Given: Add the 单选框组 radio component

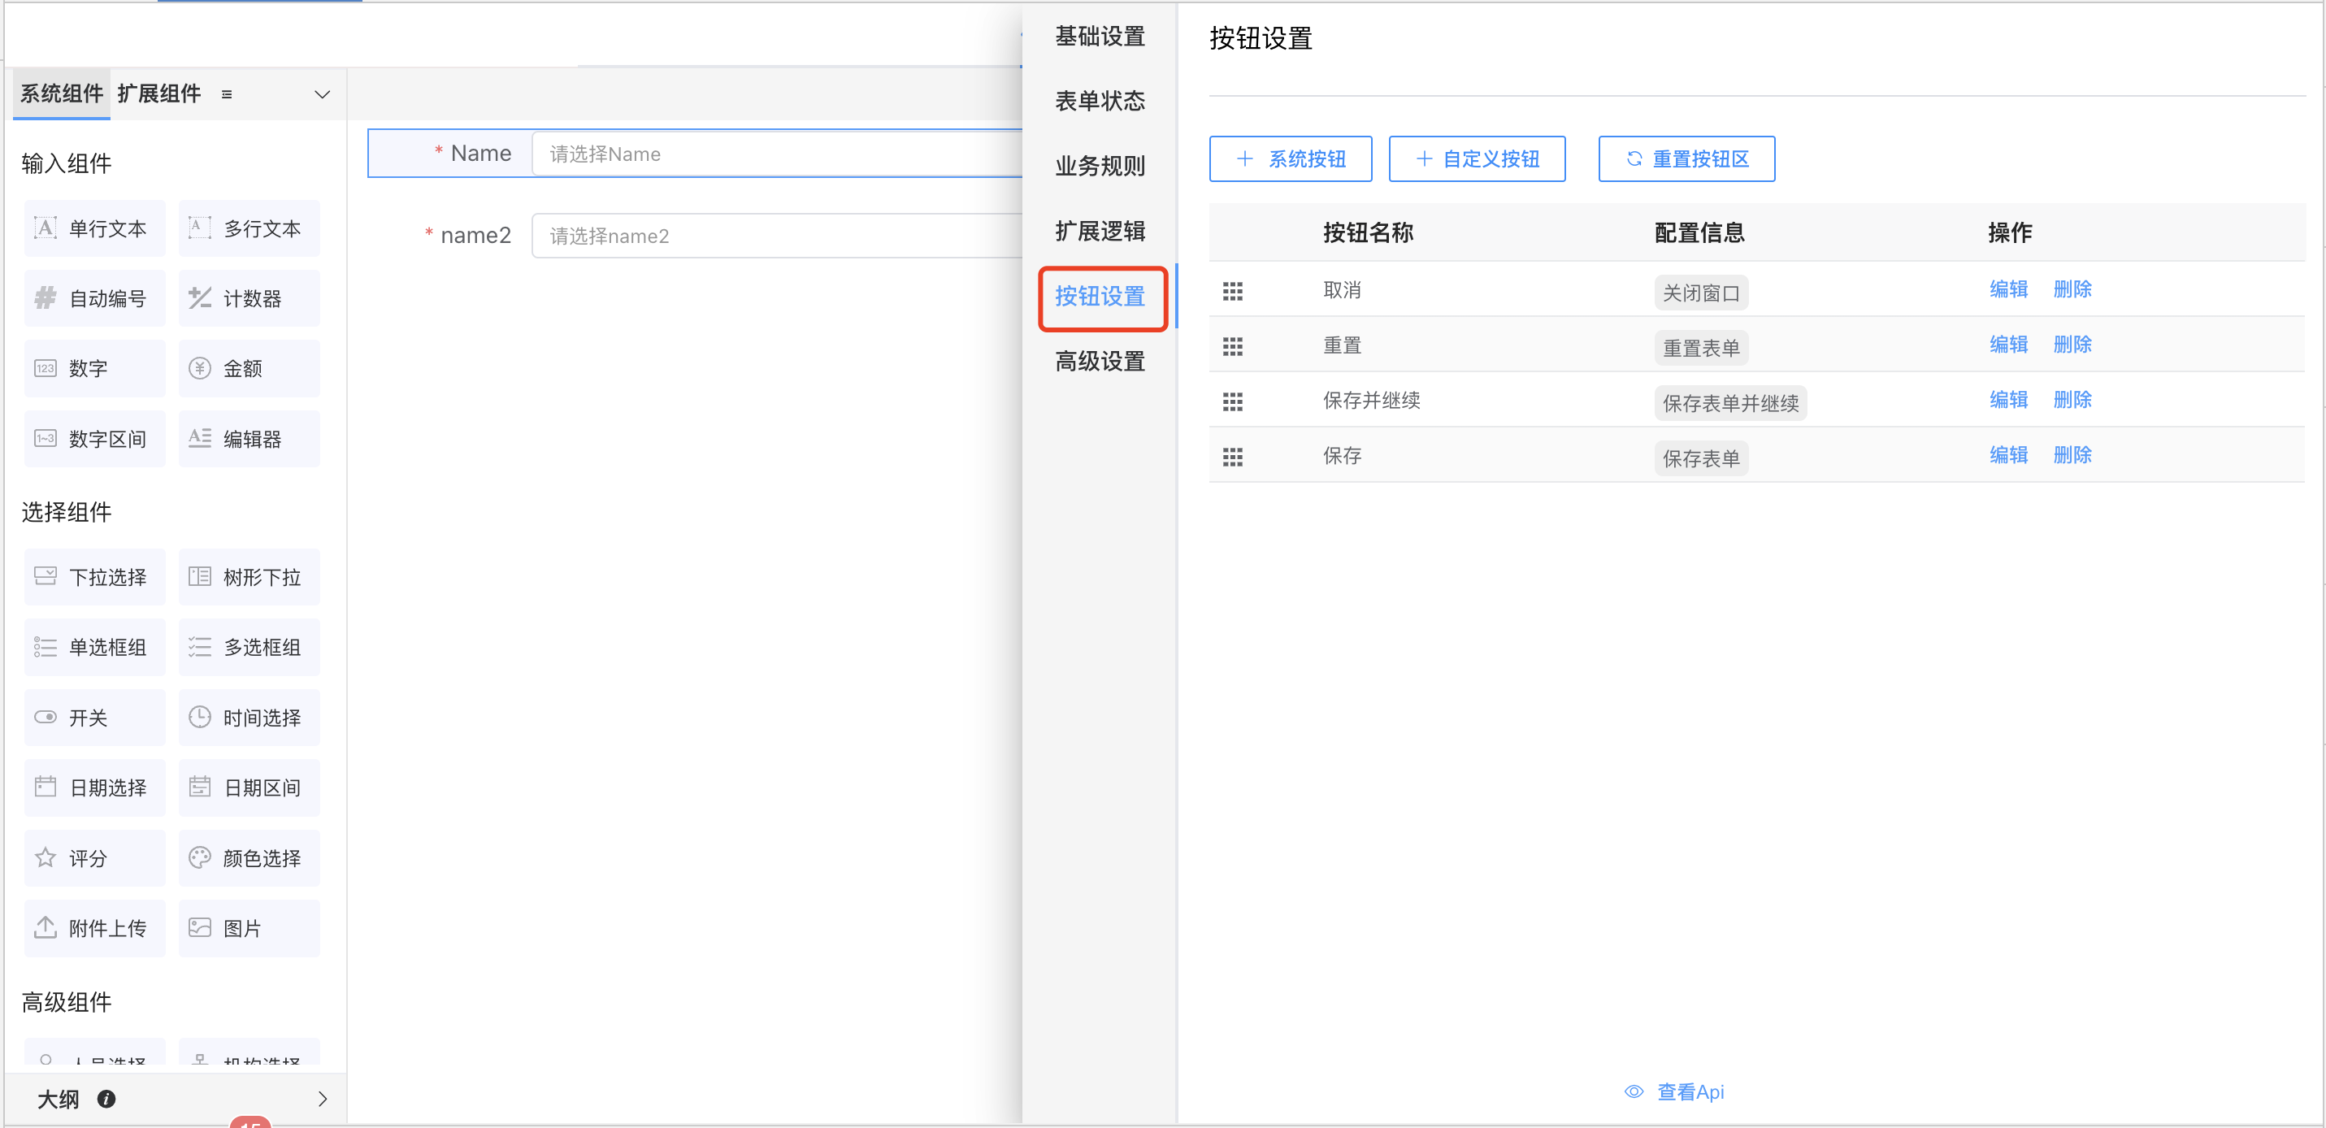Looking at the screenshot, I should pyautogui.click(x=94, y=647).
